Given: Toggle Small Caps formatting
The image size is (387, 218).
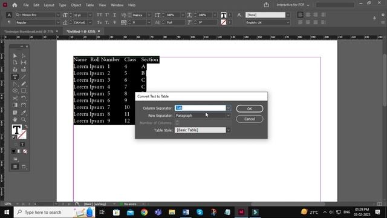Looking at the screenshot, I should [99, 22].
